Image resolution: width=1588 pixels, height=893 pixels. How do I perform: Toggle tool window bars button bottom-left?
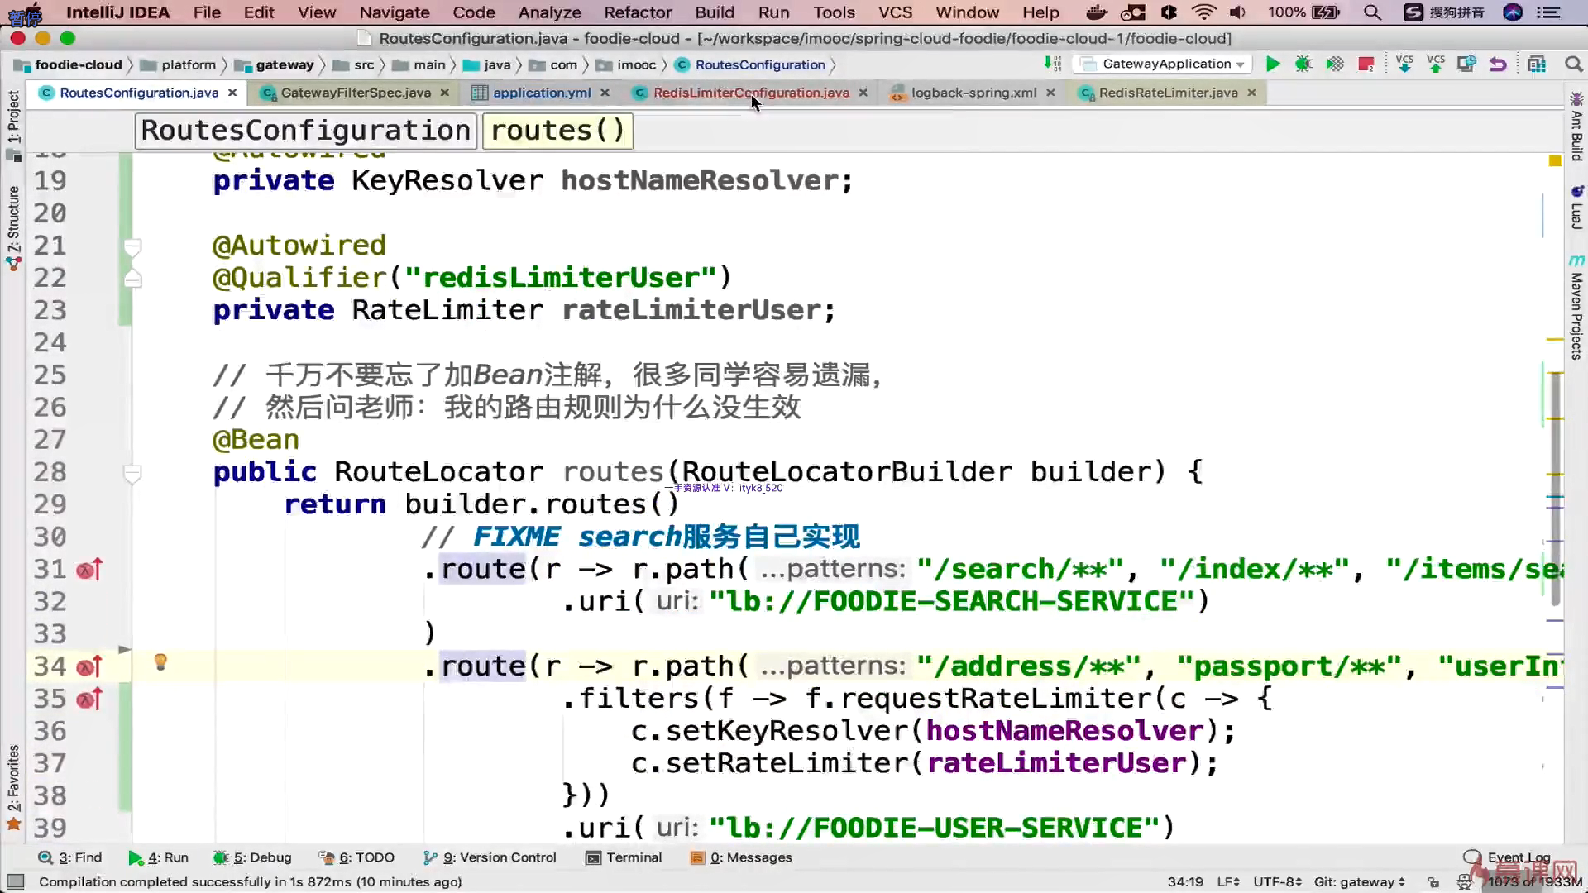pyautogui.click(x=15, y=882)
